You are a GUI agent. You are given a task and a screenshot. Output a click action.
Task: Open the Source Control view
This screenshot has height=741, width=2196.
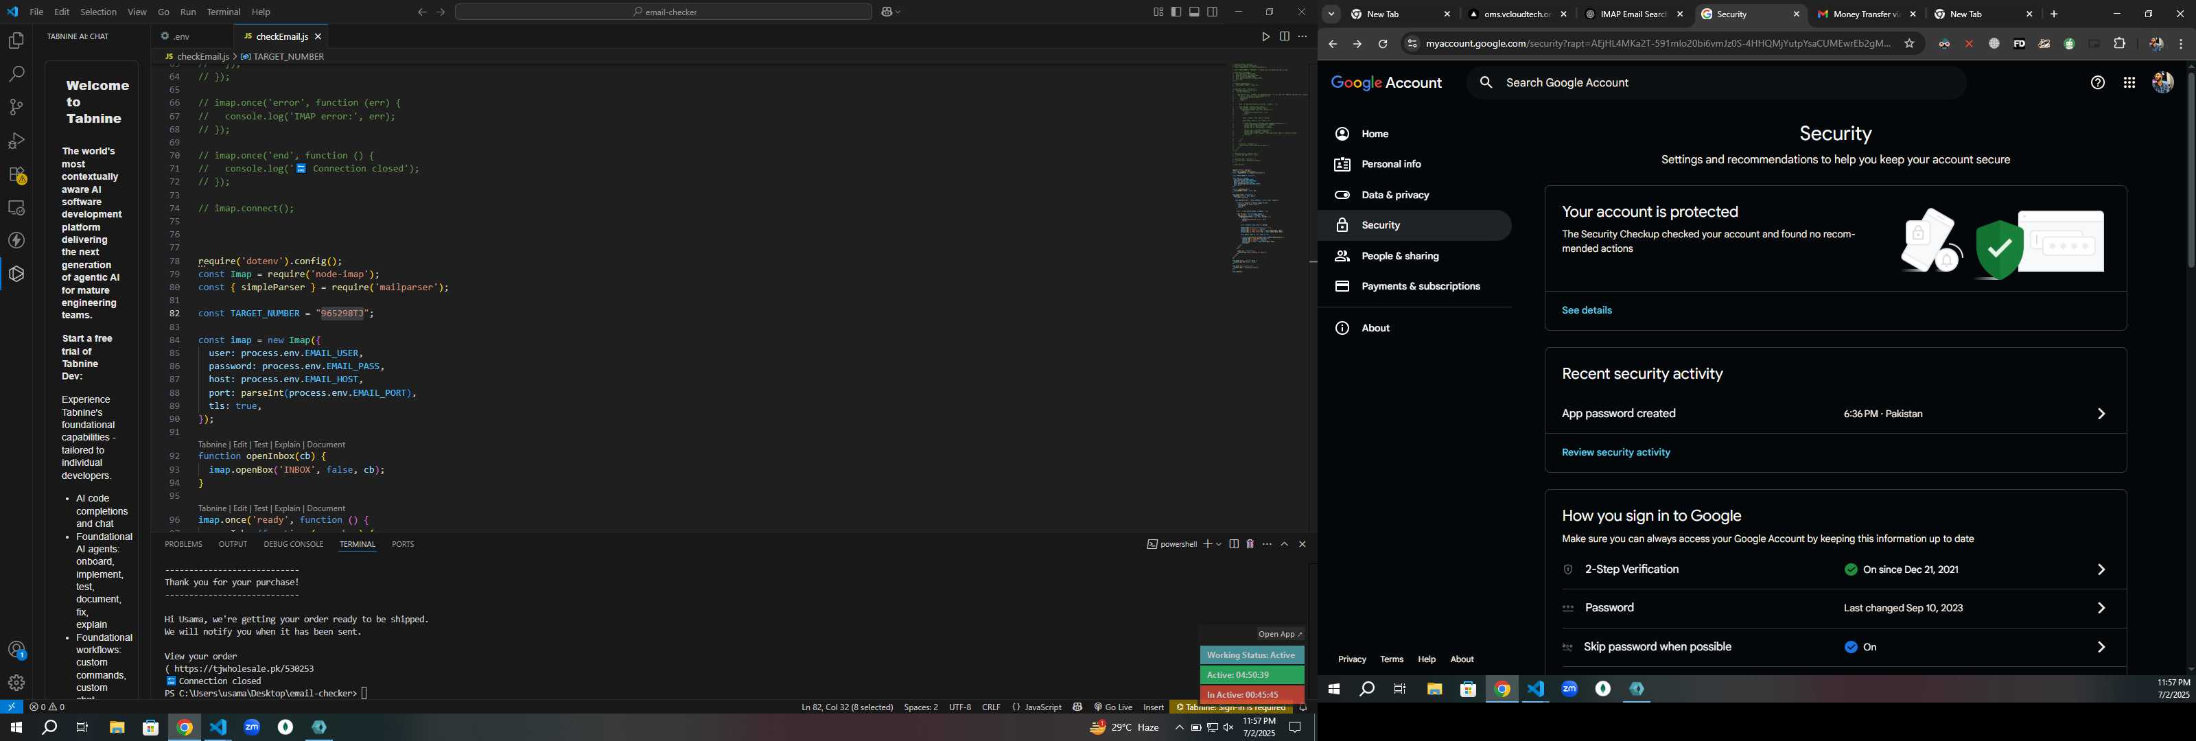pos(16,108)
